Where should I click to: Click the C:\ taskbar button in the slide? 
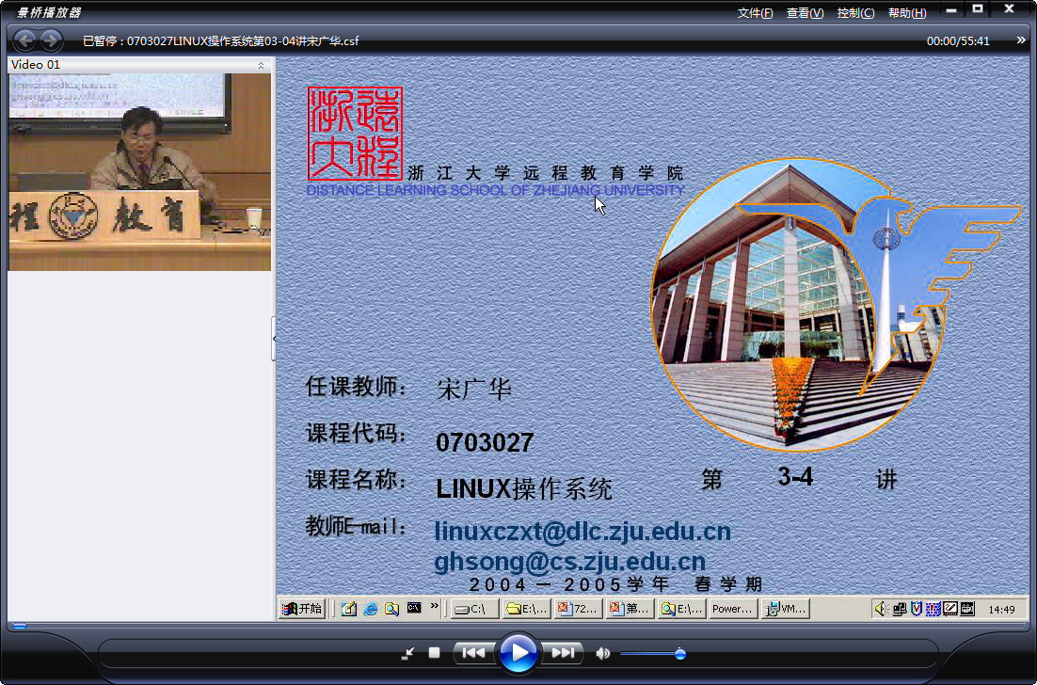(475, 609)
